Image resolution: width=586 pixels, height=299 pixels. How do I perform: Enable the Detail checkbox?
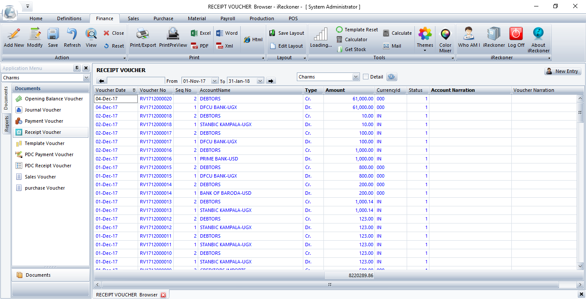pos(366,77)
